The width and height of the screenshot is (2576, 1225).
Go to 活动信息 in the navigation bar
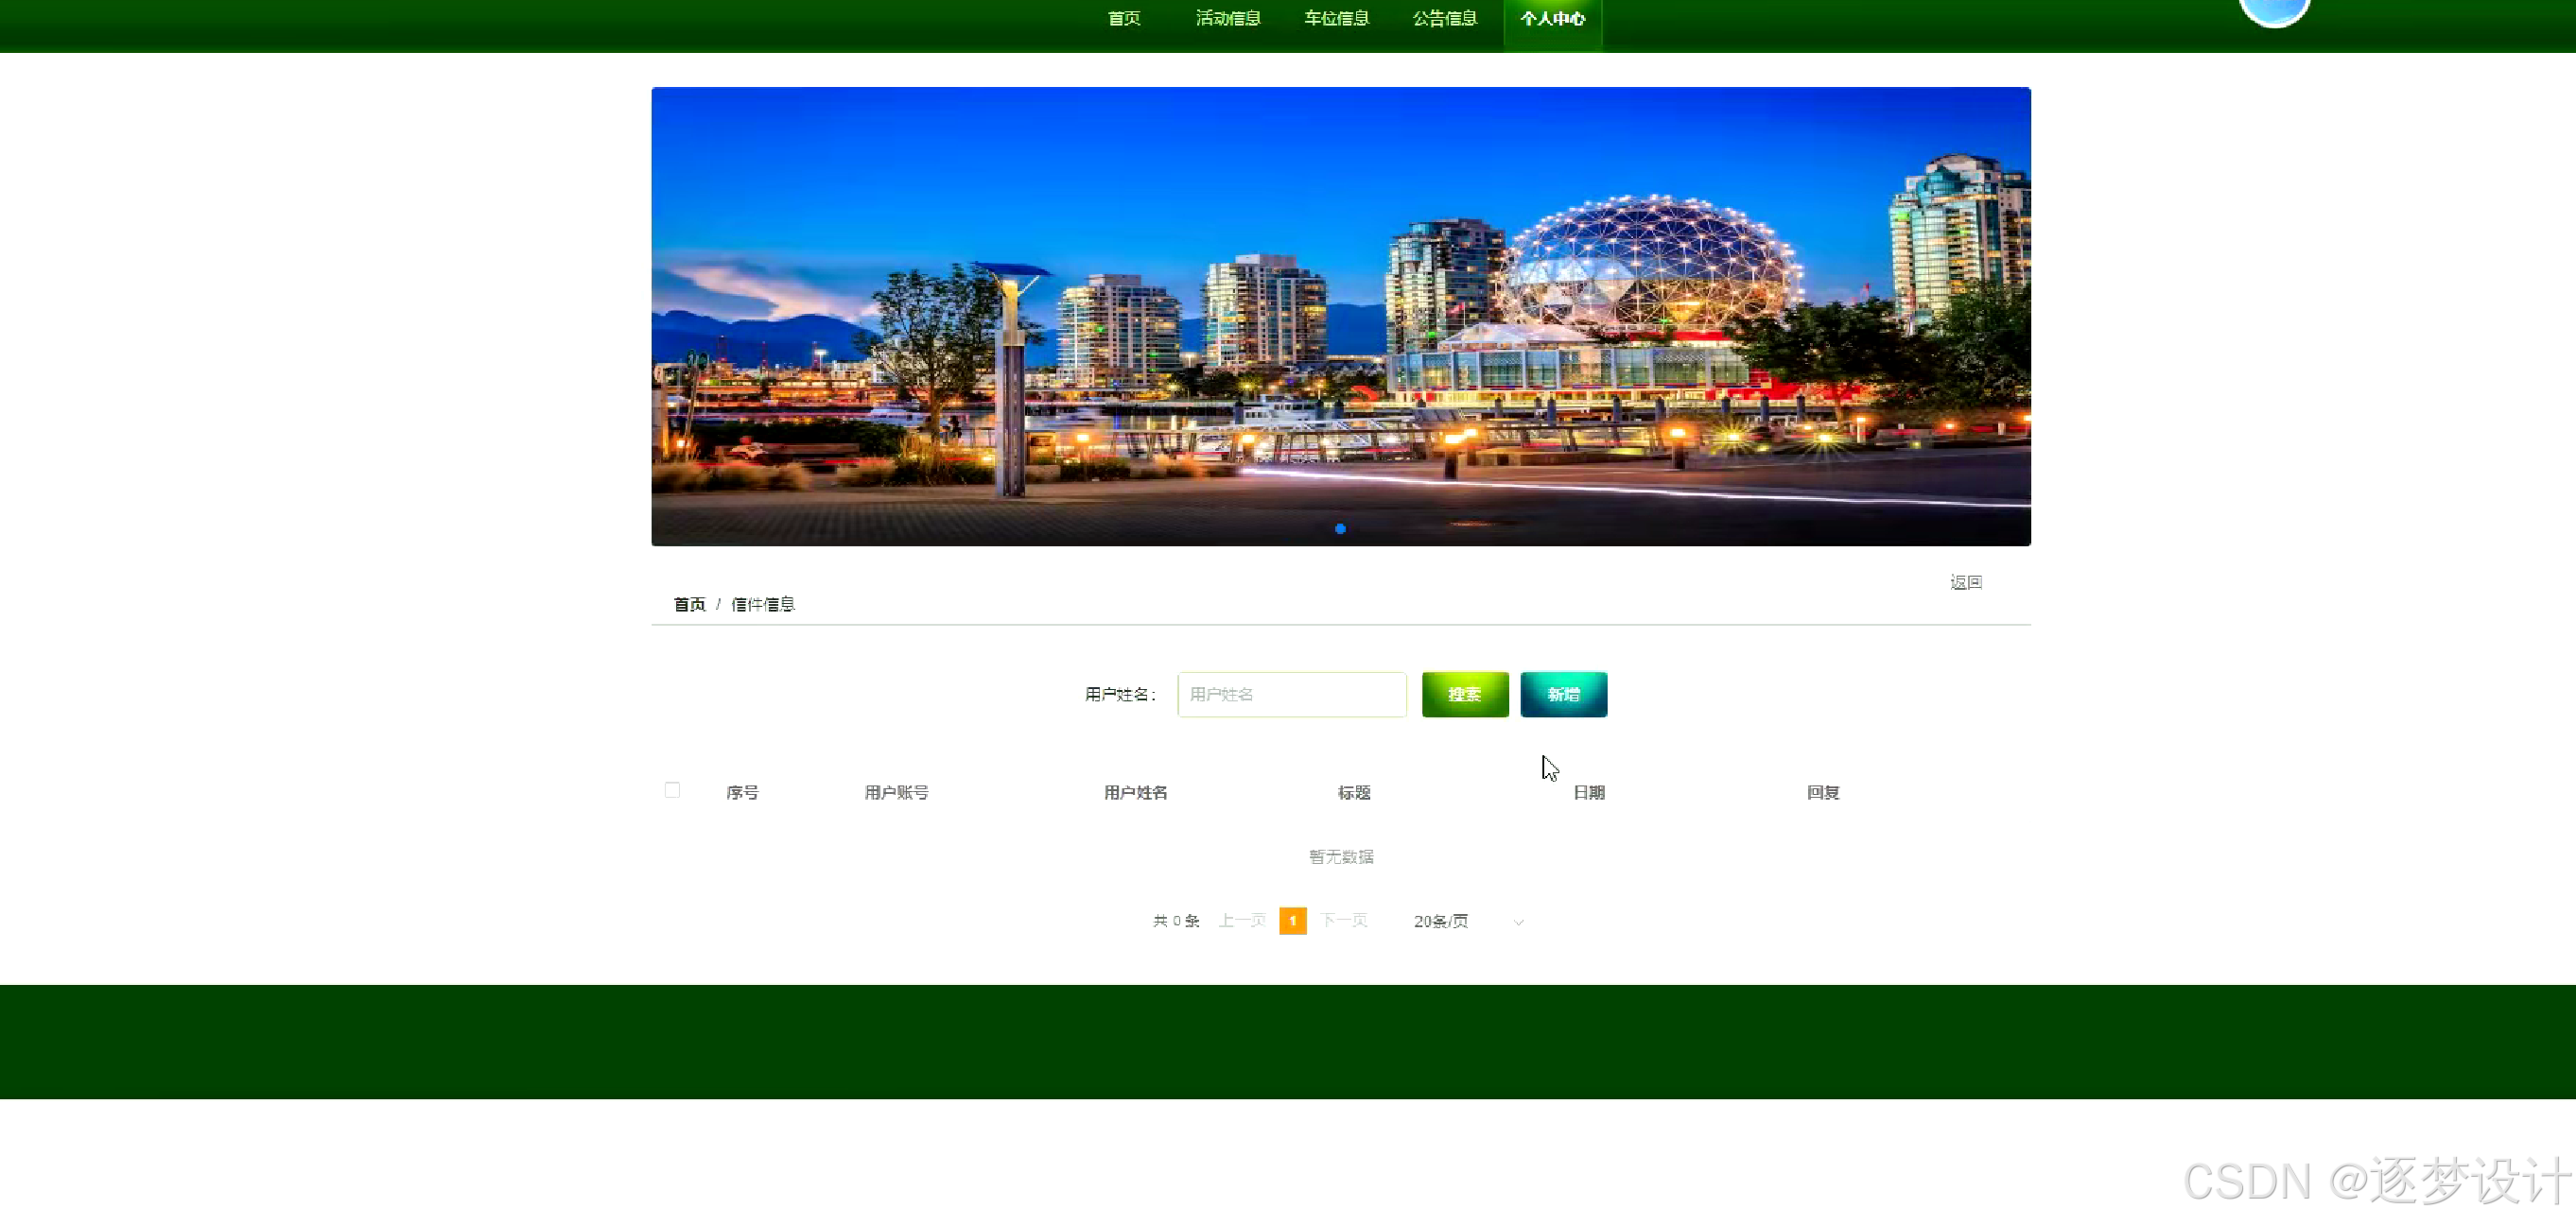tap(1227, 19)
